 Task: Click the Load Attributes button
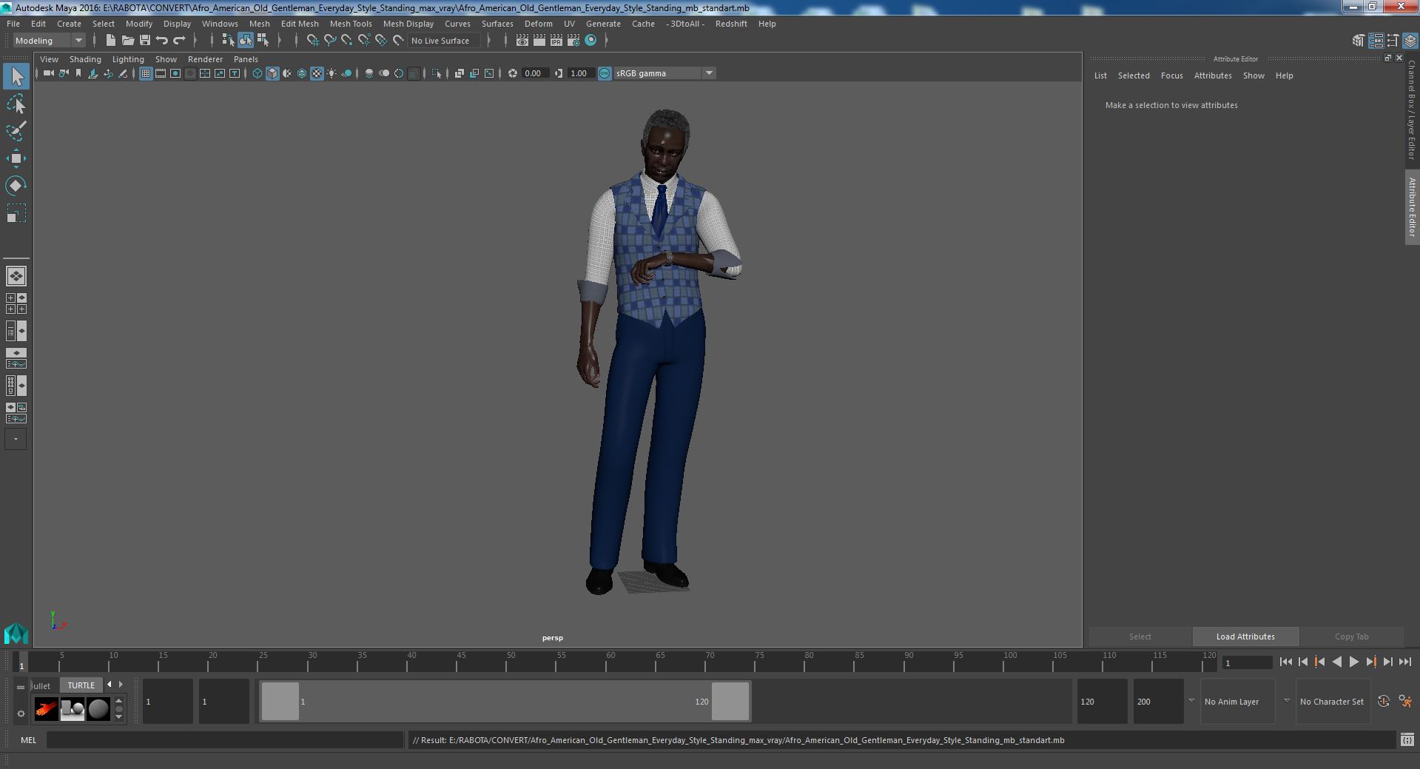(x=1245, y=637)
